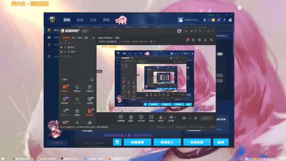Viewport: 286px width, 161px height.
Task: Click the nested stream preview thumbnail
Action: click(156, 79)
